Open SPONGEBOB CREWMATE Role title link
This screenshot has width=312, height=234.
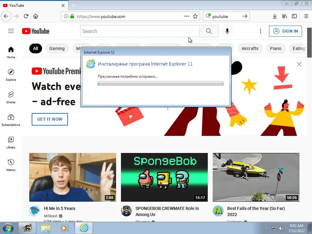click(167, 211)
